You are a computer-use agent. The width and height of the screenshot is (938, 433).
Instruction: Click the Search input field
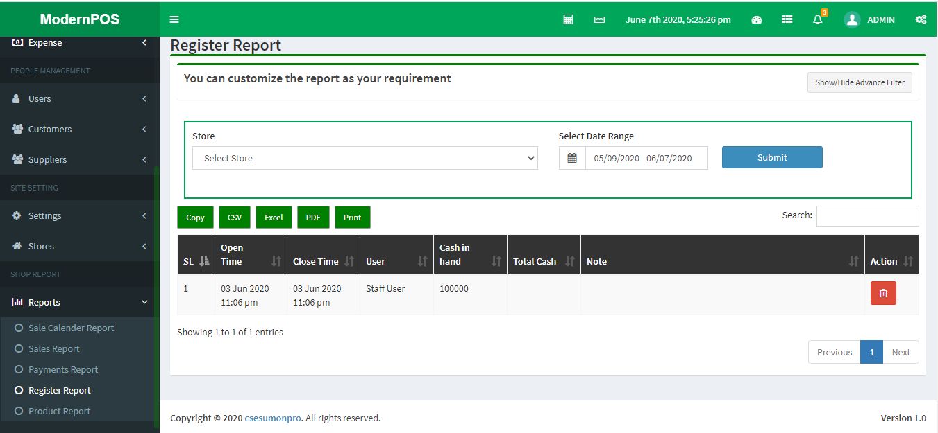point(867,216)
